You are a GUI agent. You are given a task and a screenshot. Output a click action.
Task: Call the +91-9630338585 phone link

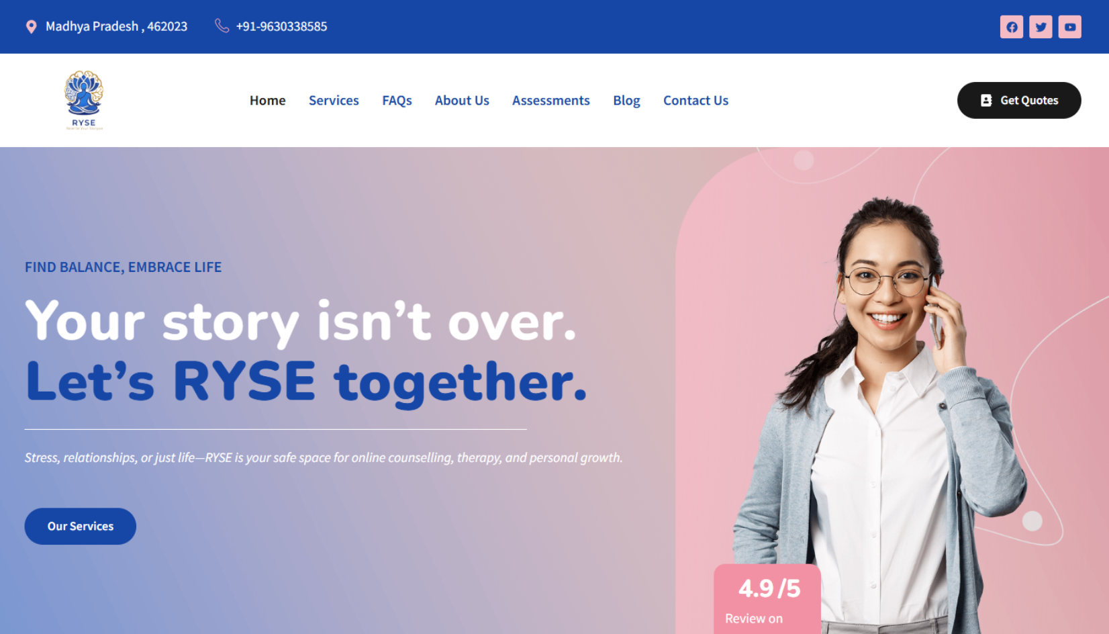tap(281, 26)
